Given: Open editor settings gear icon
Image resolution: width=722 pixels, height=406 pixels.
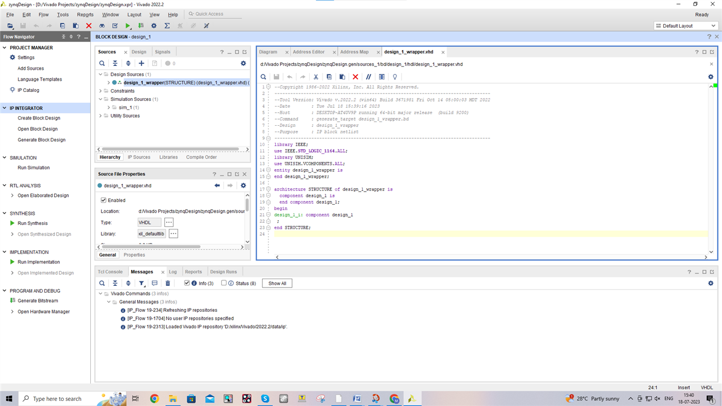Looking at the screenshot, I should click(x=711, y=77).
